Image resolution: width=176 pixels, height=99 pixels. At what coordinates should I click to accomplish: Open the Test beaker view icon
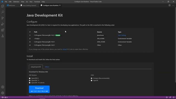click(x=3, y=36)
